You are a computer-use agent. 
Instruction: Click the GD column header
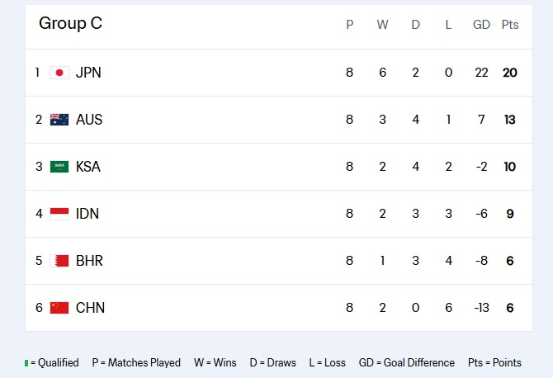[481, 25]
